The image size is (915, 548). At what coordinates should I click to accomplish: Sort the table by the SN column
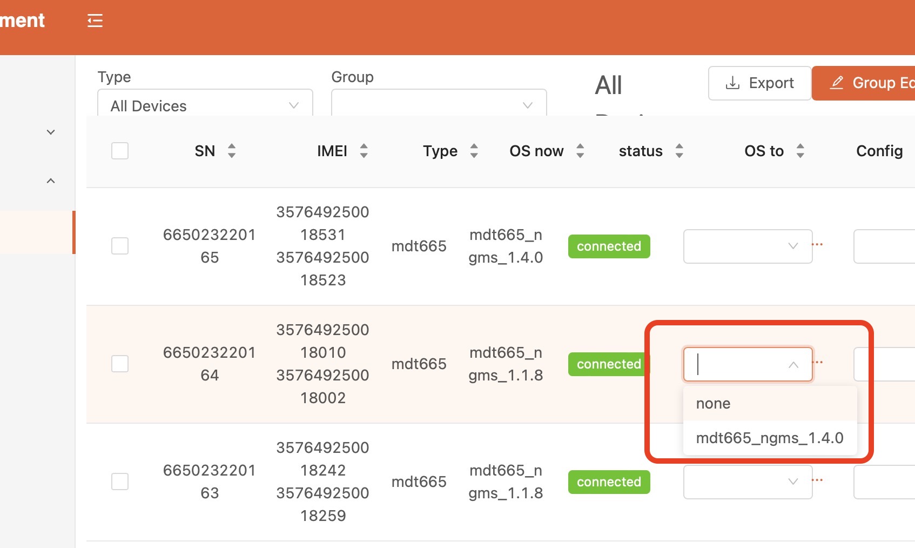click(232, 151)
